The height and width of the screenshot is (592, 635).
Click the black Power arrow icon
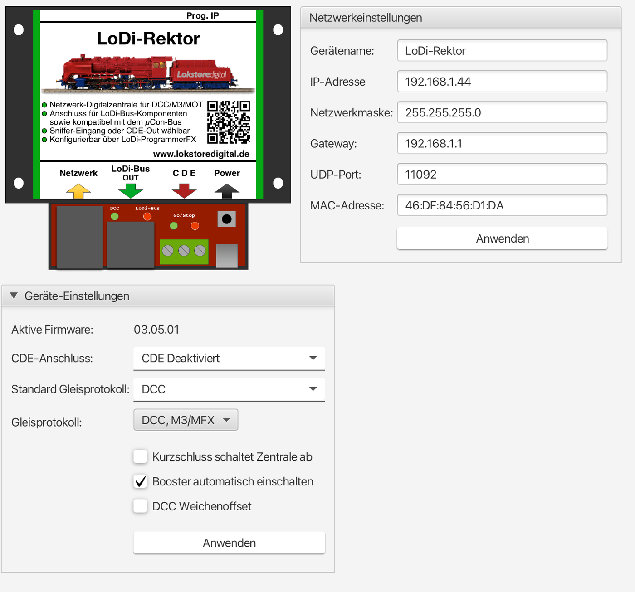coord(227,191)
